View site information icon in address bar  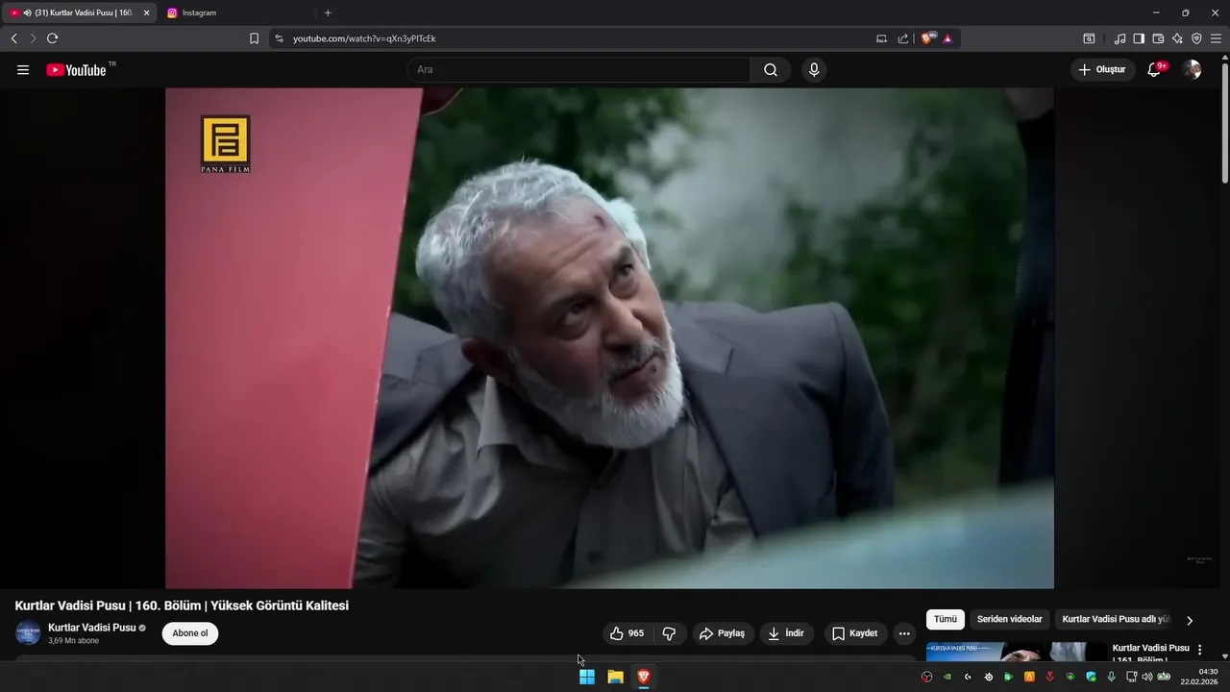click(279, 38)
